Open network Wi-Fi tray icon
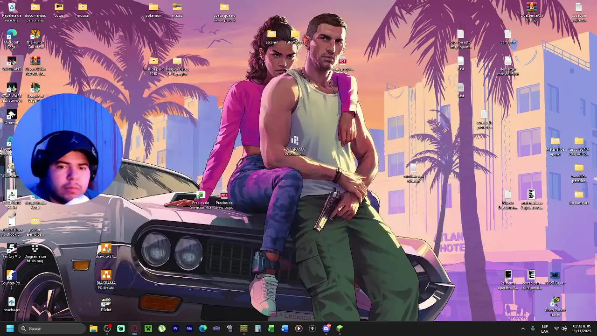The height and width of the screenshot is (336, 597). pos(556,329)
